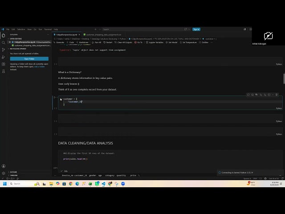This screenshot has height=214, width=285.
Task: Expand the Timeline section in sidebar
Action: tap(14, 175)
